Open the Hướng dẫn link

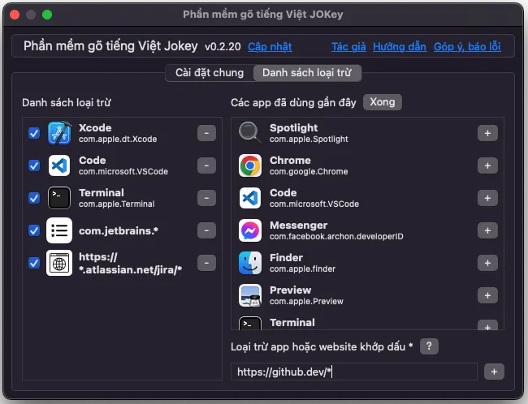point(400,47)
